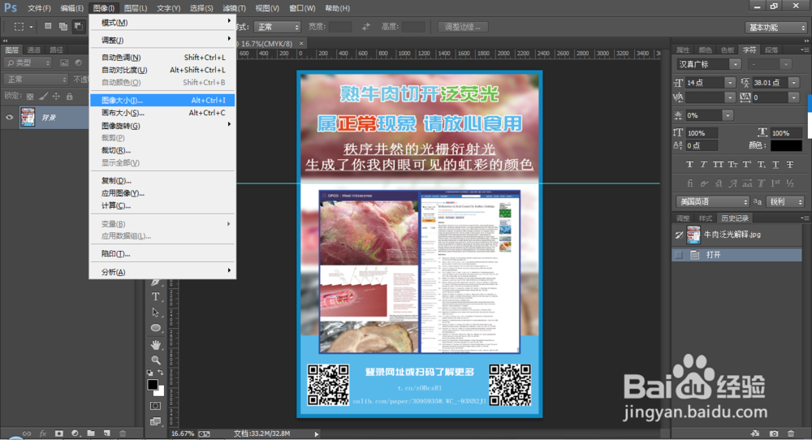Toggle faux bold in Character panel
Screen dimensions: 812x440
pyautogui.click(x=689, y=165)
